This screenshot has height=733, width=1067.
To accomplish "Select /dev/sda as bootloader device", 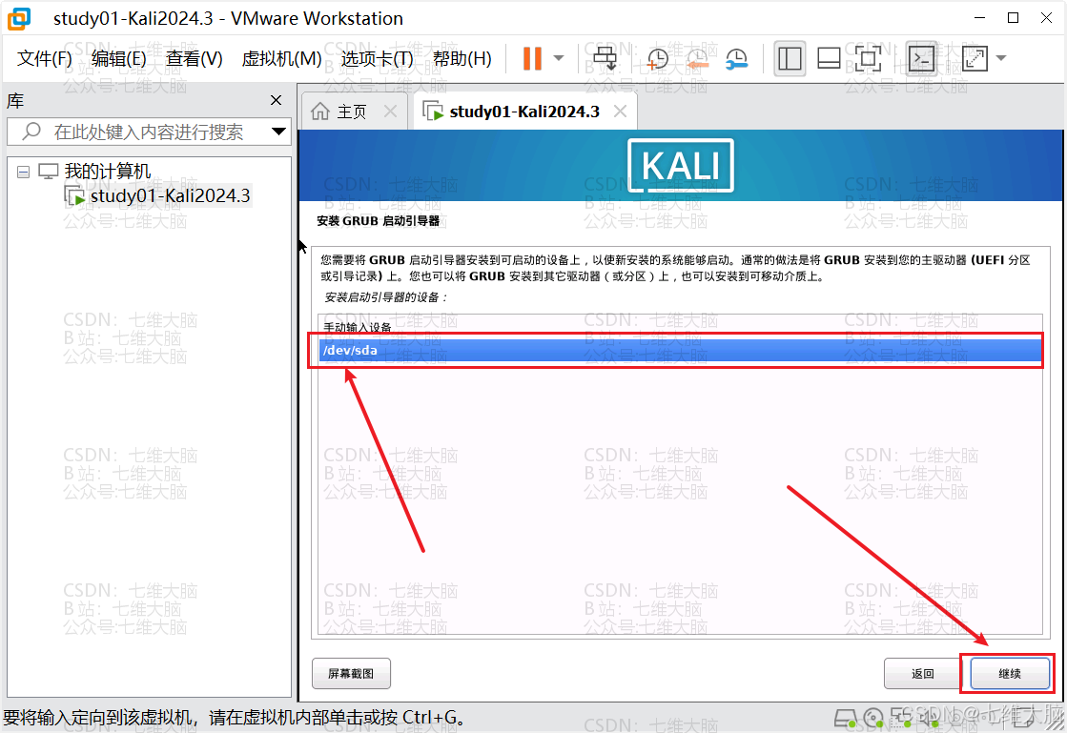I will (681, 350).
